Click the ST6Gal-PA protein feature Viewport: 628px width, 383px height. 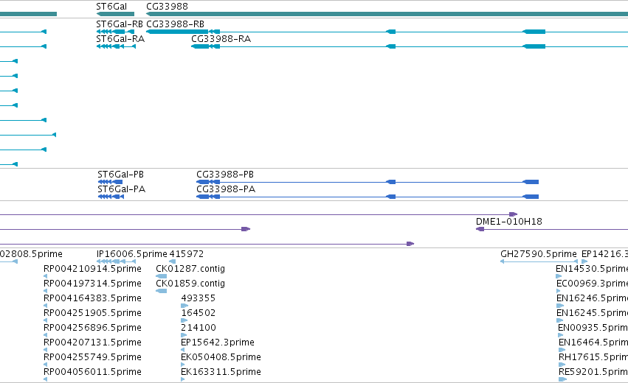click(111, 197)
